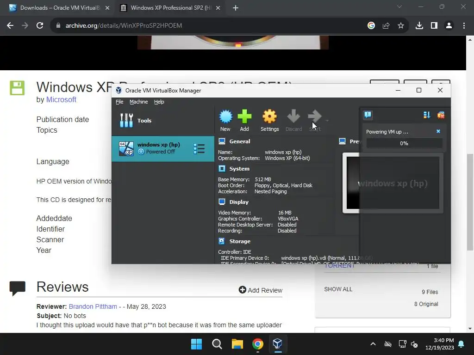The width and height of the screenshot is (474, 355).
Task: Open the Chrome downloads icon
Action: (x=419, y=26)
